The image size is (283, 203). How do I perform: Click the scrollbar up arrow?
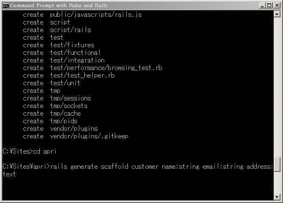point(277,14)
